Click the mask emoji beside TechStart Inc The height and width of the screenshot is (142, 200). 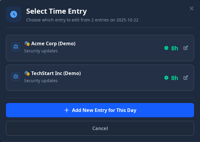tap(27, 74)
